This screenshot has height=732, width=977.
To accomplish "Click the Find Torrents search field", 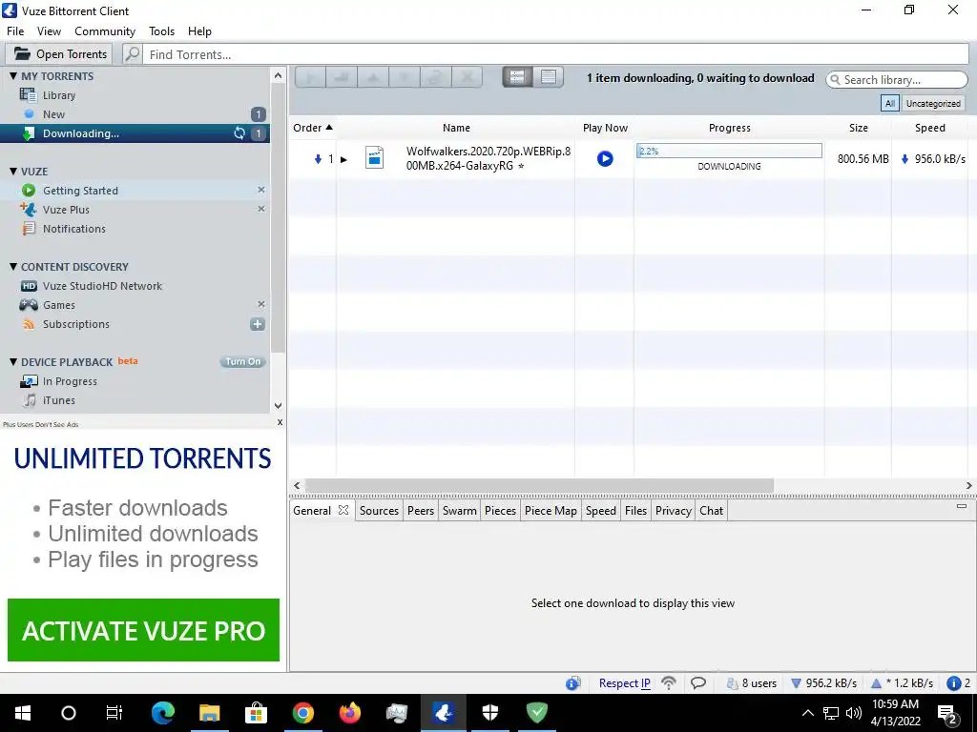I will (x=555, y=54).
